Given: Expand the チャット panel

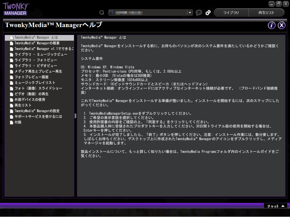Looking at the screenshot, I should [275, 206].
